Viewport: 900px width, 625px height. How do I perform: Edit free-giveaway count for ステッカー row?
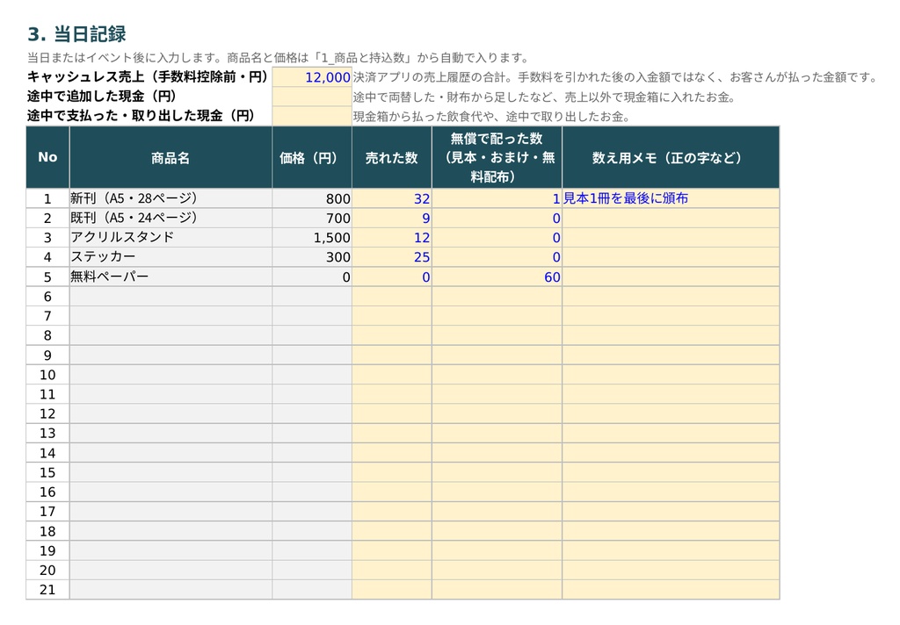(x=497, y=257)
